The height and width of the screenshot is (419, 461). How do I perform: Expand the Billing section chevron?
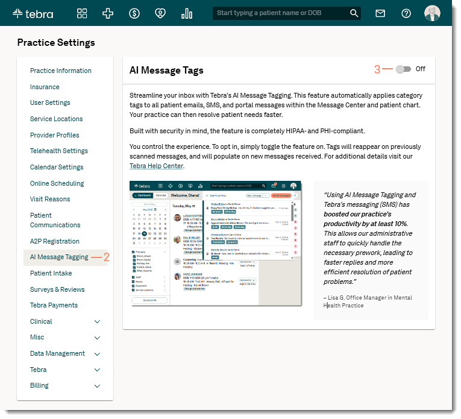click(97, 386)
